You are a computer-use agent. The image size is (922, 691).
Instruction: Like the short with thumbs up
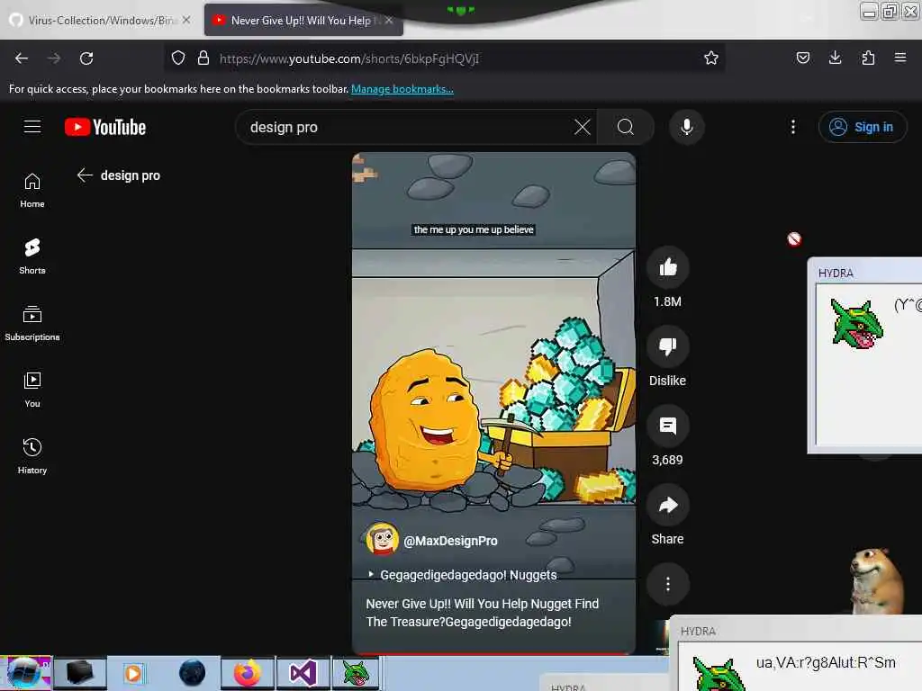[x=667, y=268]
